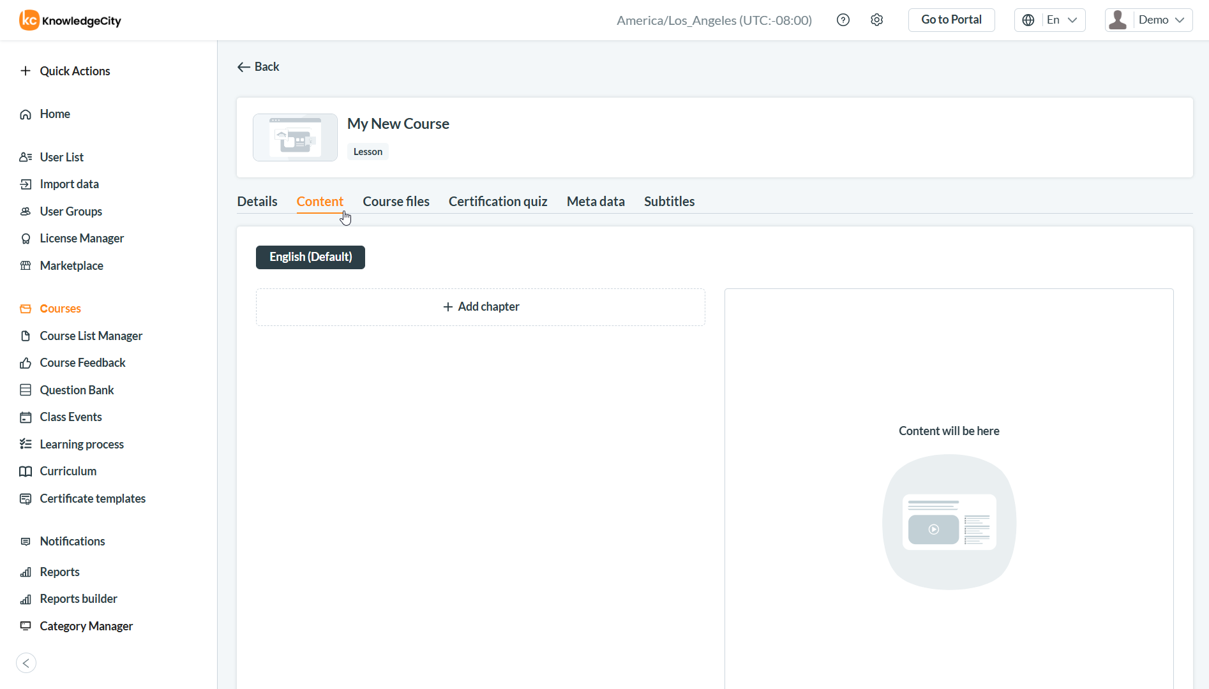Switch to the Course files tab
Image resolution: width=1209 pixels, height=689 pixels.
(396, 202)
